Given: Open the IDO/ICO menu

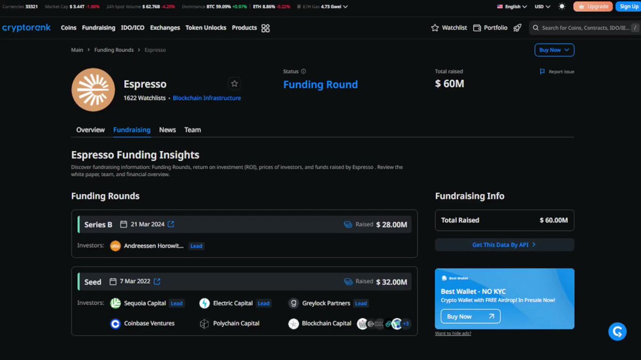Looking at the screenshot, I should (132, 28).
